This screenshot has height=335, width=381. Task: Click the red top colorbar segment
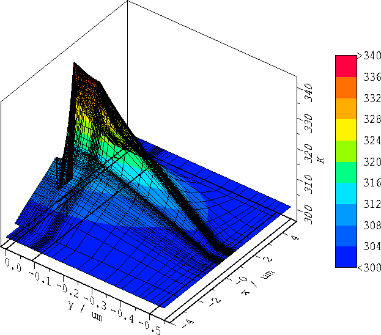346,66
